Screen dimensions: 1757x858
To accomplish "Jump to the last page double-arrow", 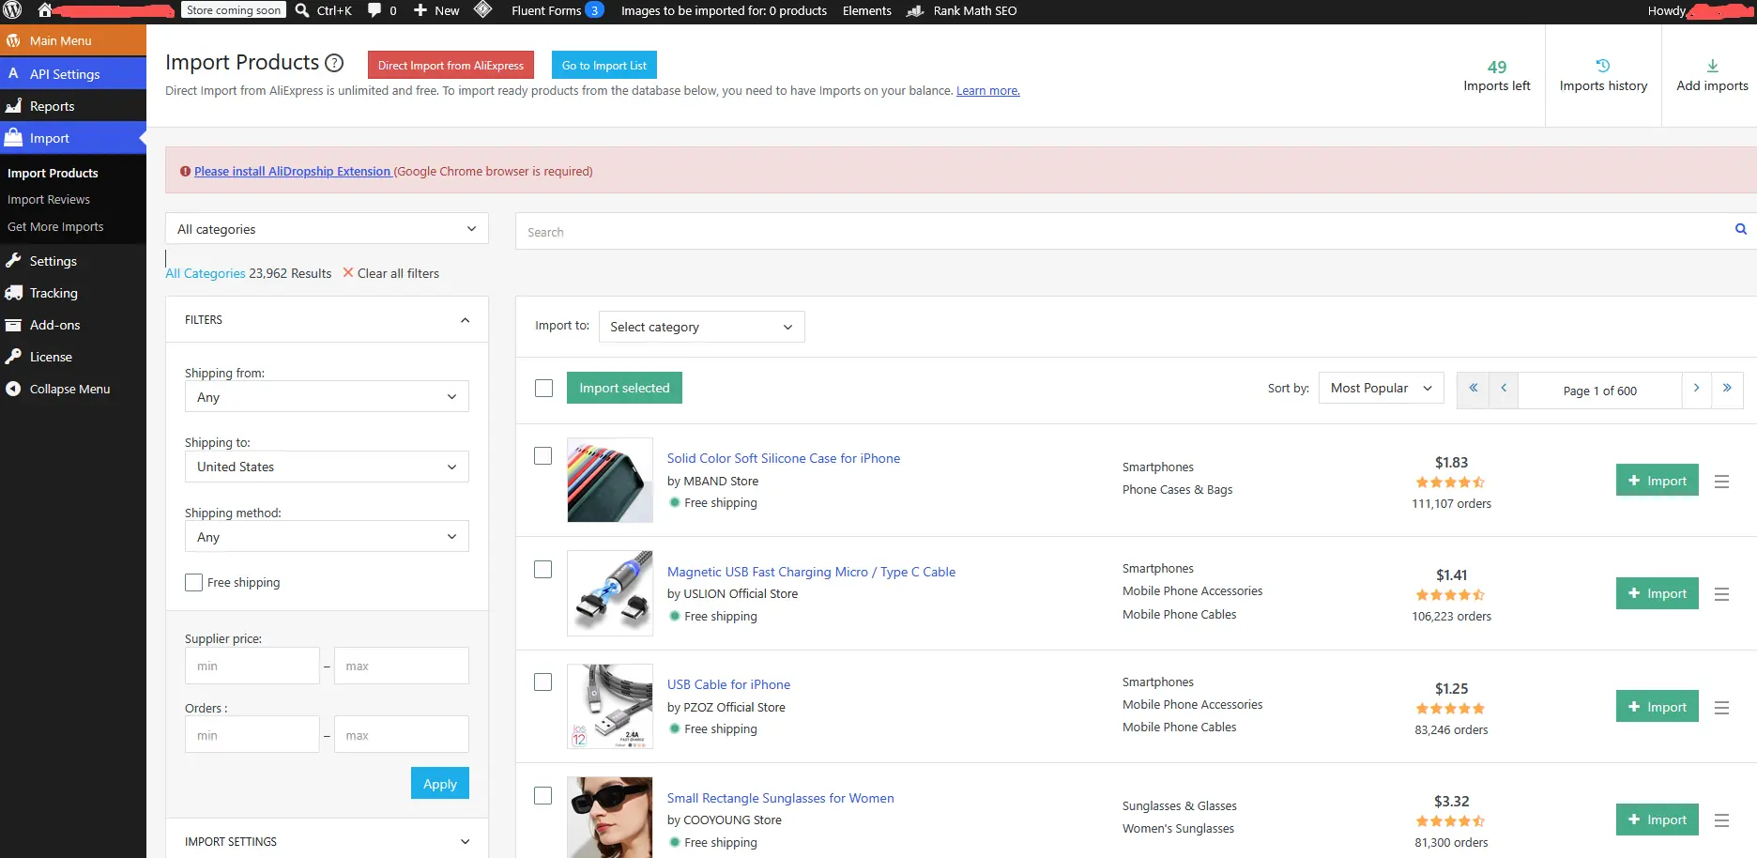I will point(1727,389).
